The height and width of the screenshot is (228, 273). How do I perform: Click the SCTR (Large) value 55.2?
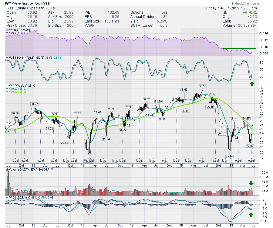coord(164,26)
